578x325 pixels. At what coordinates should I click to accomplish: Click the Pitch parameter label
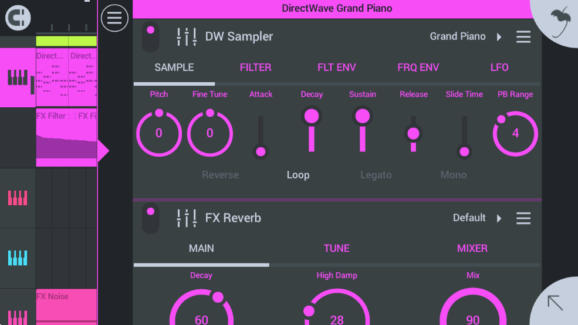[159, 94]
